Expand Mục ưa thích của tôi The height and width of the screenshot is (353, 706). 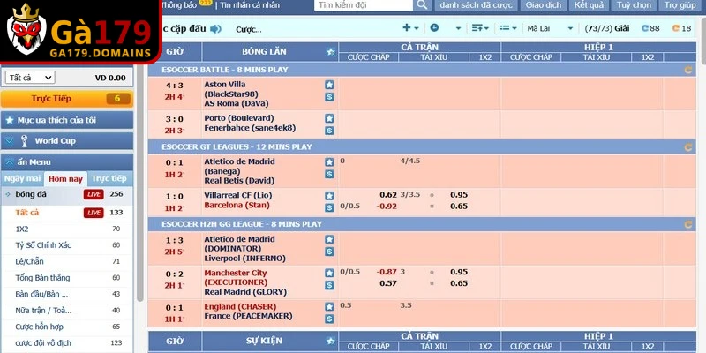pos(67,120)
